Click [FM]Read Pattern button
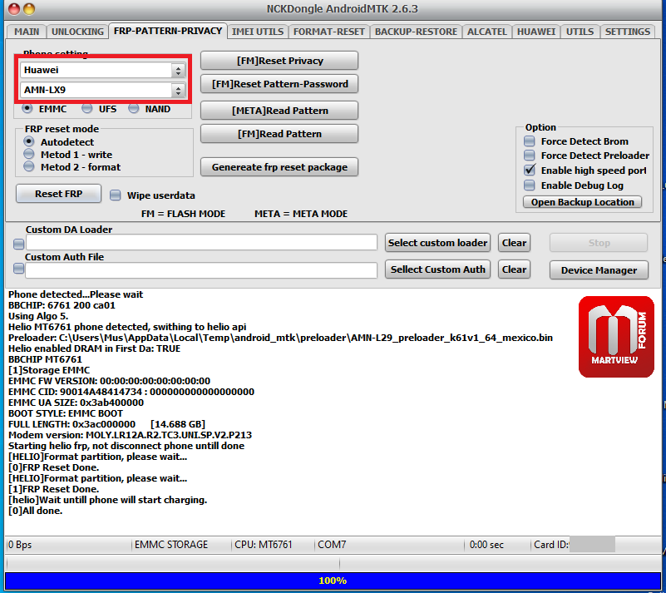 (x=279, y=134)
